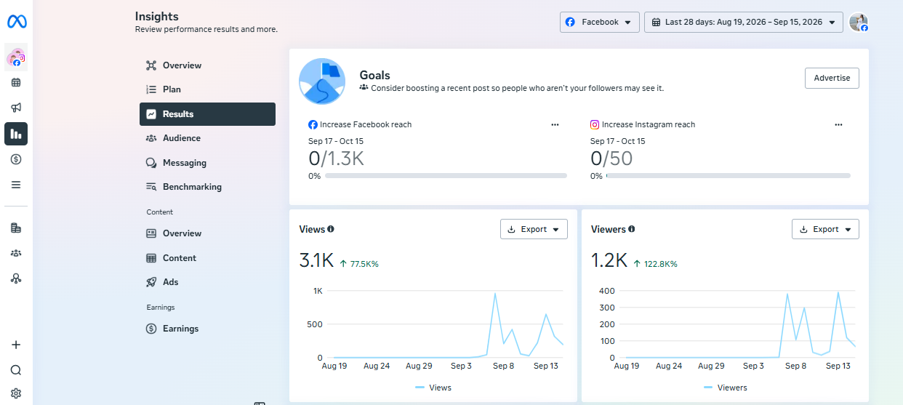Open the Plan menu item
This screenshot has height=405, width=903.
[x=207, y=89]
